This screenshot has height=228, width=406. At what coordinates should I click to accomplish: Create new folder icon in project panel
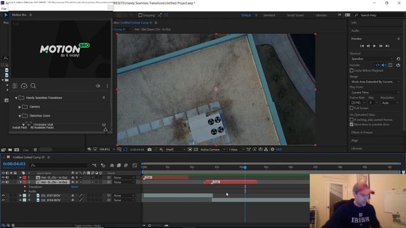pos(10,149)
